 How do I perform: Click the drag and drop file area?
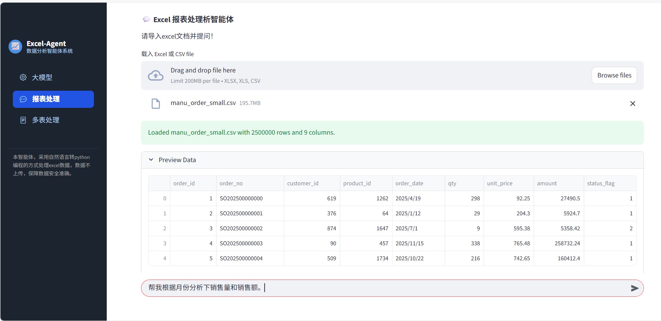click(357, 75)
